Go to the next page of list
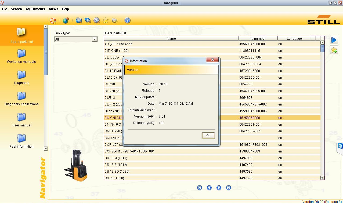Screen dimensions: 343x204 (219, 188)
